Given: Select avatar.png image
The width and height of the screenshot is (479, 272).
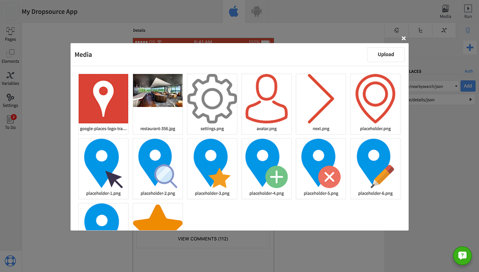Looking at the screenshot, I should [267, 104].
